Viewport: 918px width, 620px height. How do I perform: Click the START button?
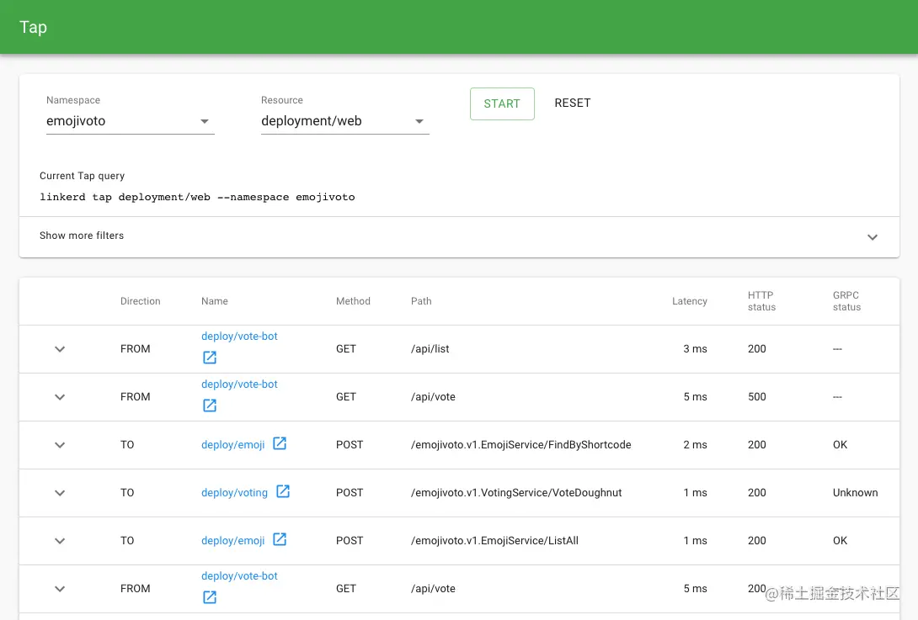click(502, 103)
